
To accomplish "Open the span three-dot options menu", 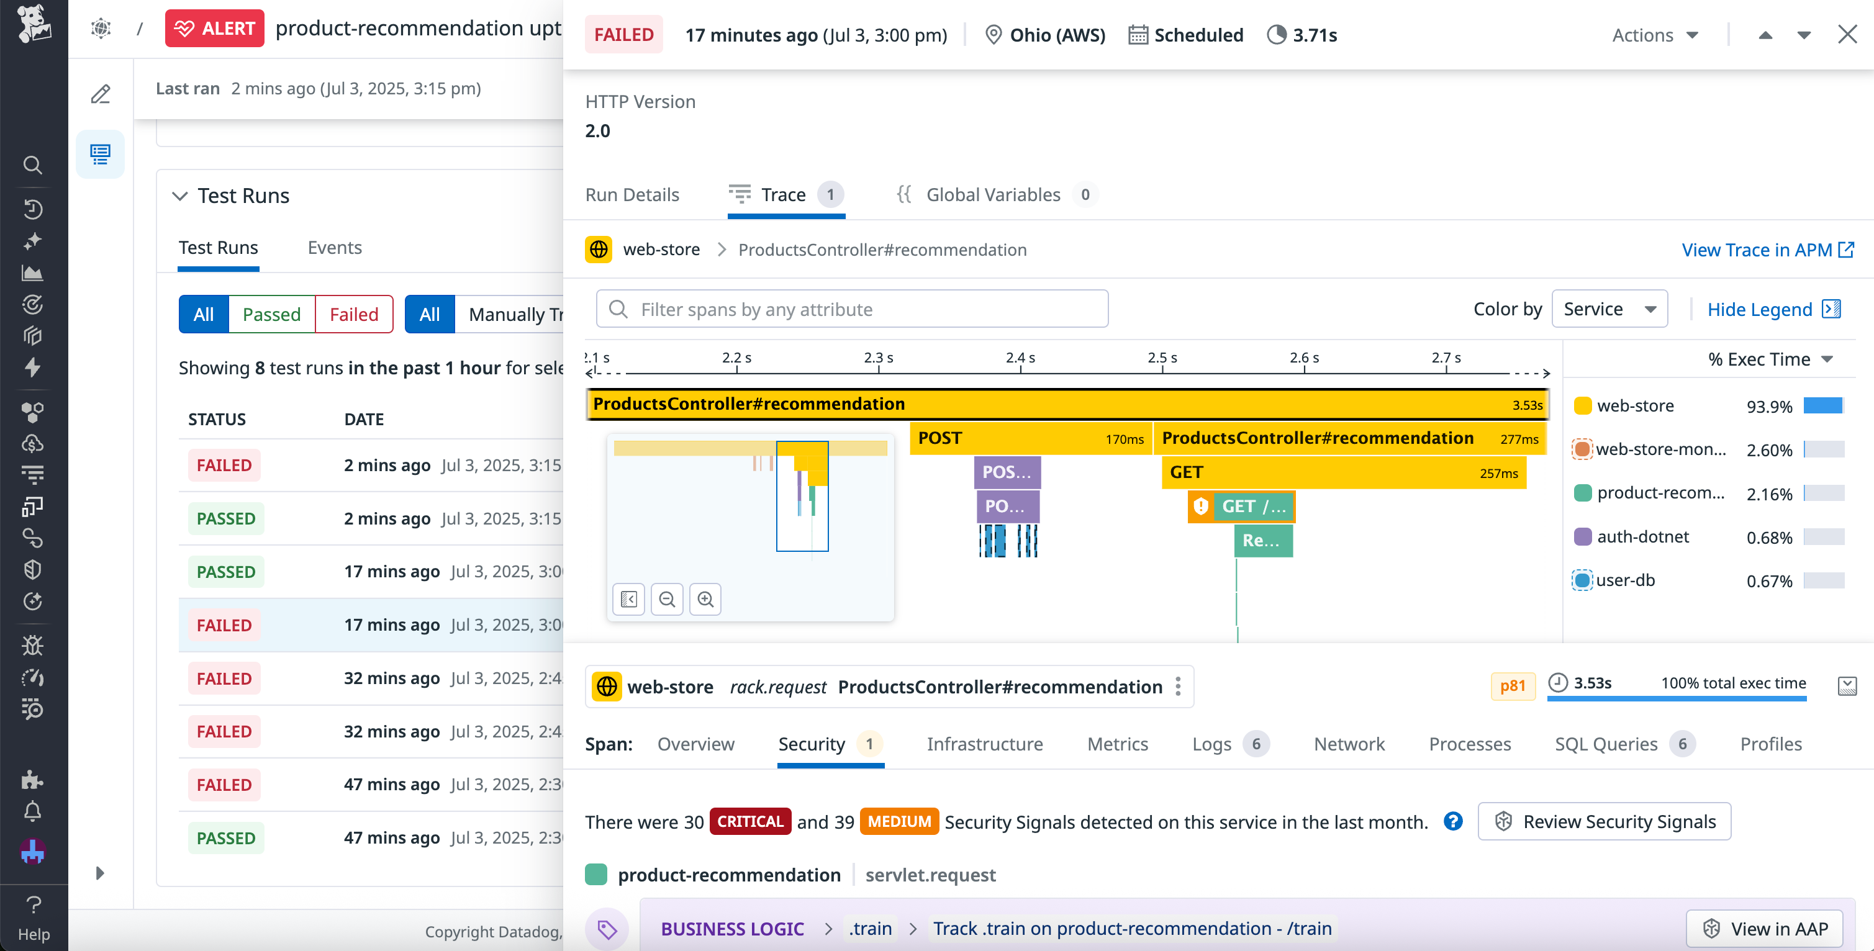I will (x=1178, y=687).
